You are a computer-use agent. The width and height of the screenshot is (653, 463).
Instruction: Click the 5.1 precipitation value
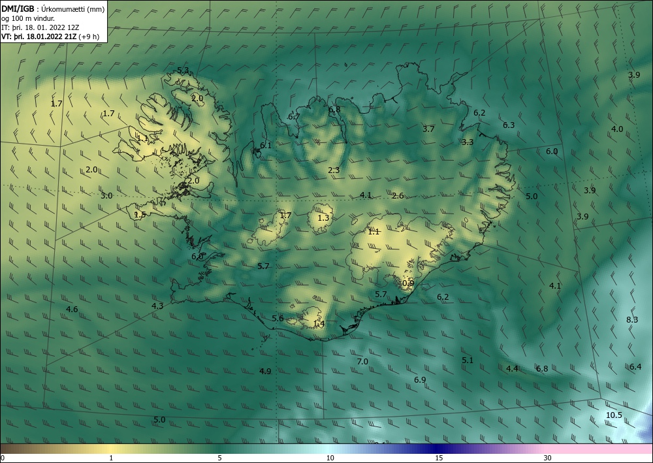point(468,360)
